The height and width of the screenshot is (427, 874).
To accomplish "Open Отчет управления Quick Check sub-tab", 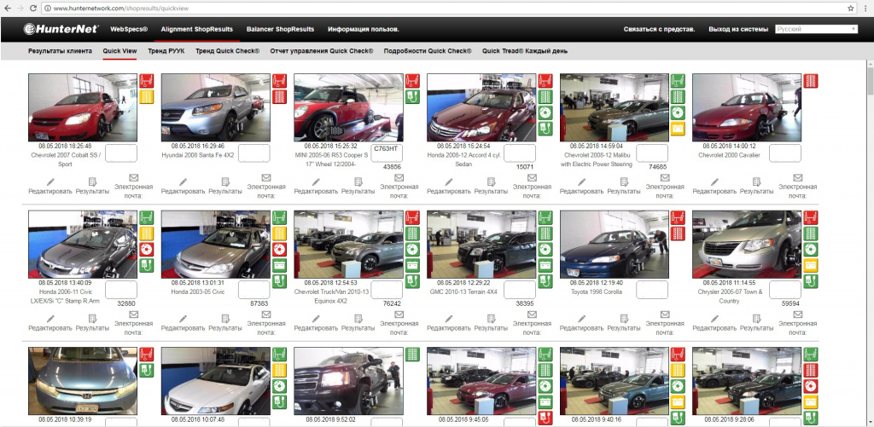I will click(x=322, y=50).
